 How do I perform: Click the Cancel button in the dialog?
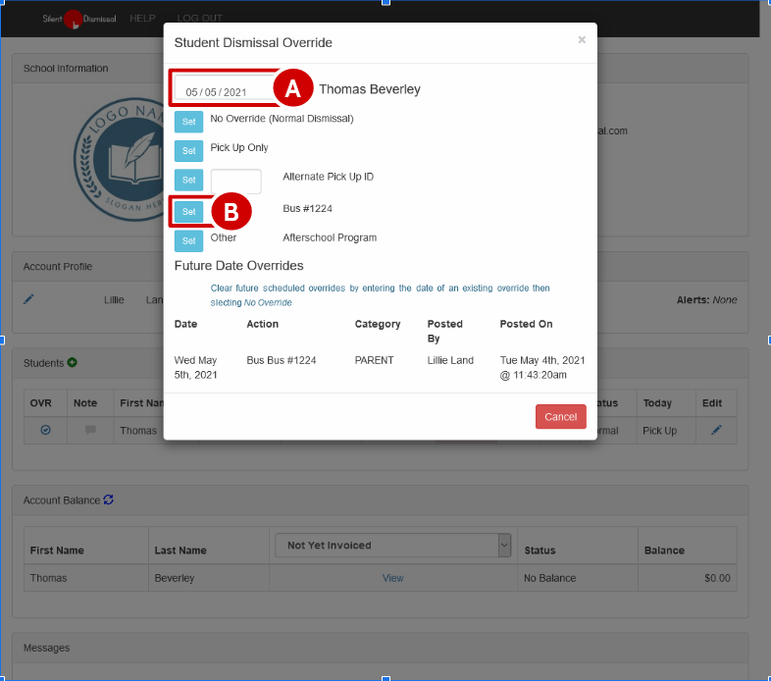560,417
